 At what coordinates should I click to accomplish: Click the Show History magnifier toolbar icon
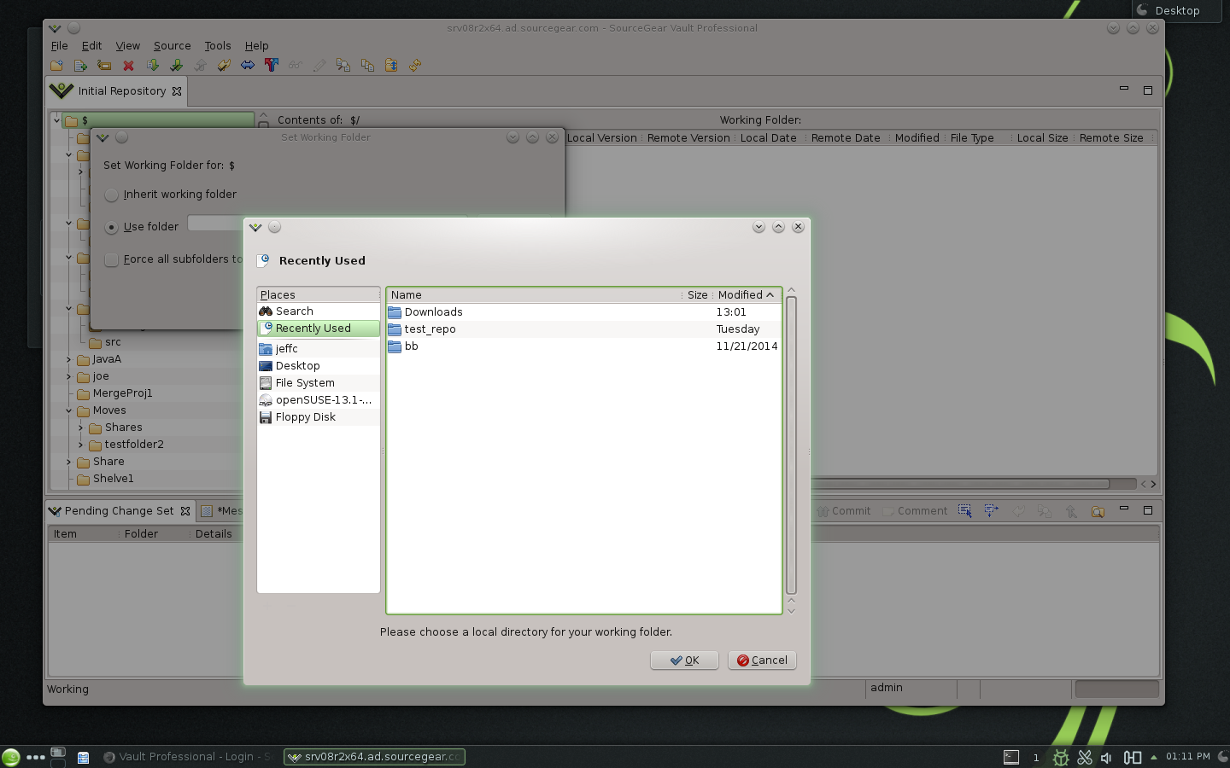[x=343, y=65]
